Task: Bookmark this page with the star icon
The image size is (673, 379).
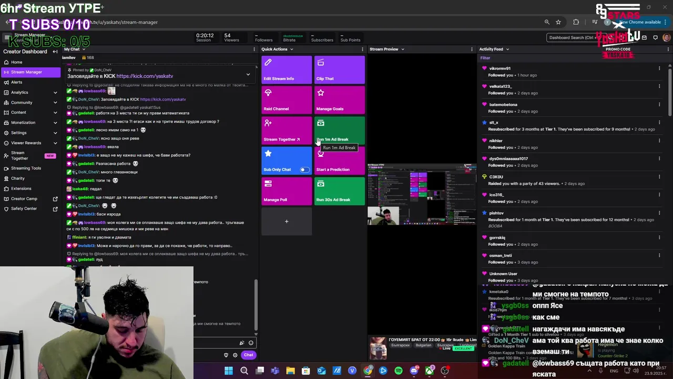Action: pos(558,22)
